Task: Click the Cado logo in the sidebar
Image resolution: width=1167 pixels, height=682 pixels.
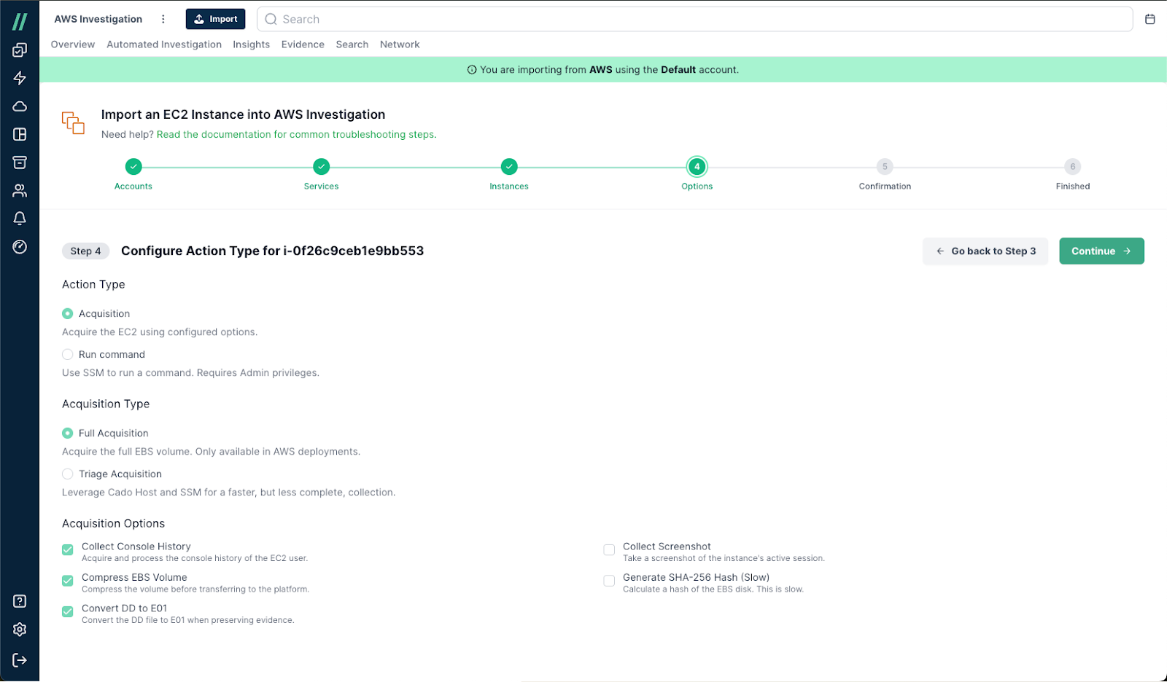Action: 20,22
